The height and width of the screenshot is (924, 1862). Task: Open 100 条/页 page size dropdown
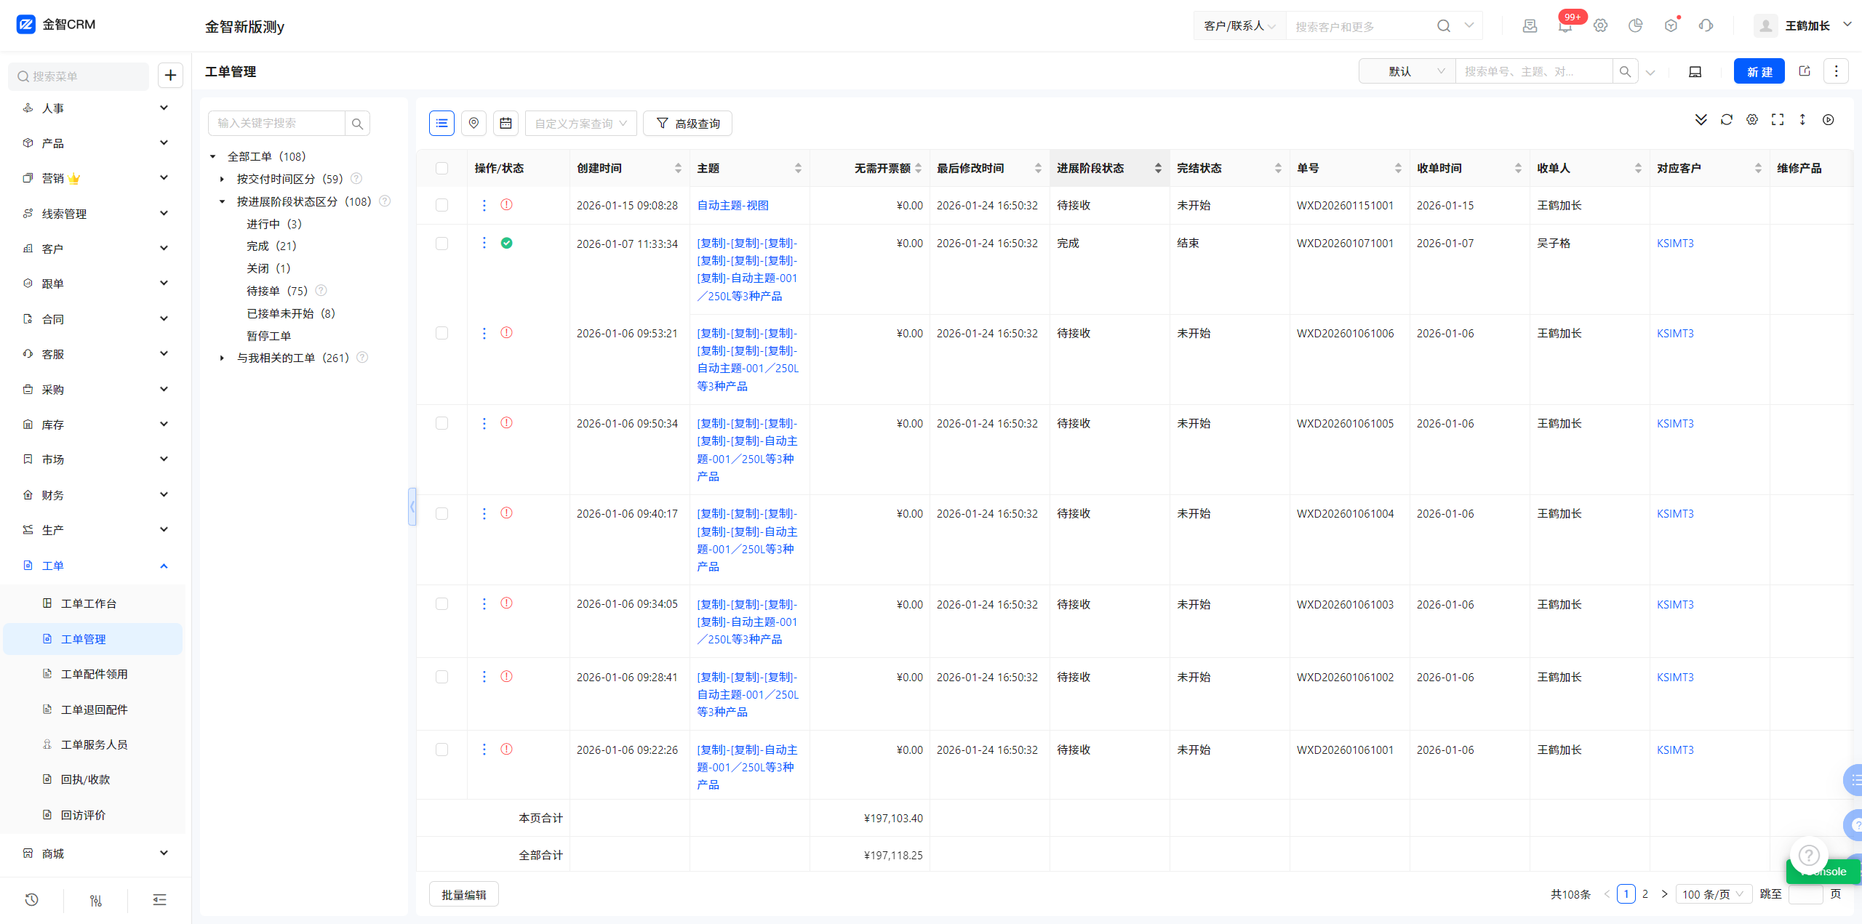click(x=1712, y=894)
